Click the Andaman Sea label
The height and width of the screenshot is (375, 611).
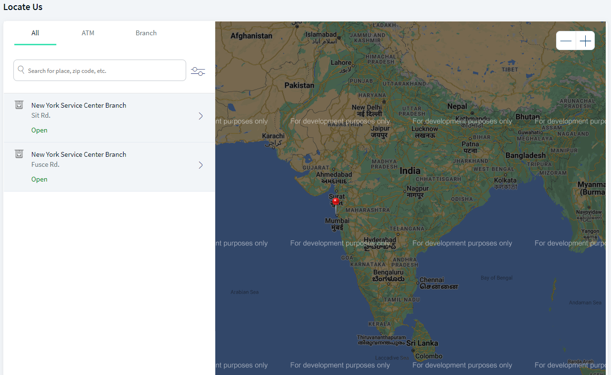[x=585, y=303]
